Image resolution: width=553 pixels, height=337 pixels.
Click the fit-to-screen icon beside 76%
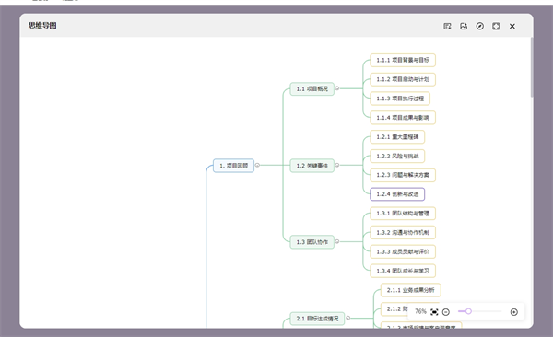click(x=434, y=312)
